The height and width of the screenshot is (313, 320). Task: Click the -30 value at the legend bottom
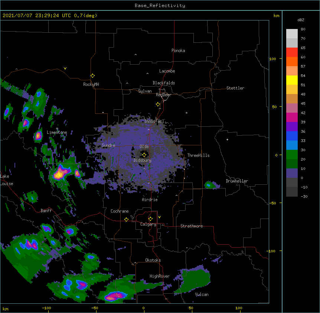(304, 197)
